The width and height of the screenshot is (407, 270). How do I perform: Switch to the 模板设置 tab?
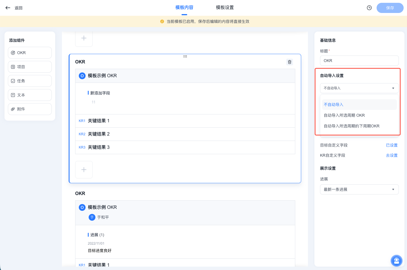224,7
